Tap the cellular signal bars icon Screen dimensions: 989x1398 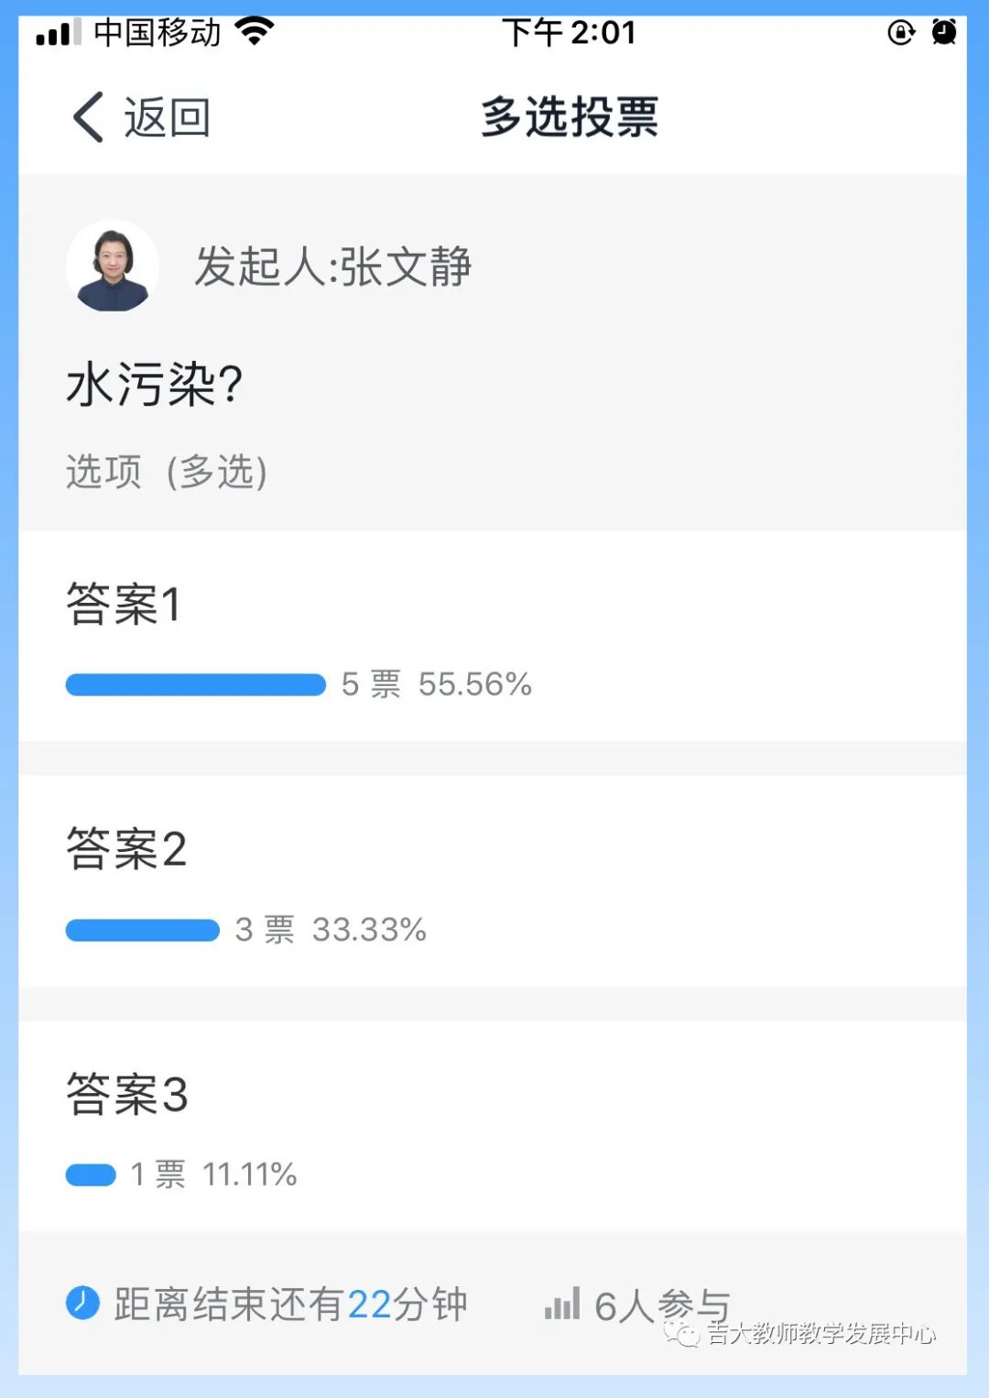[58, 33]
